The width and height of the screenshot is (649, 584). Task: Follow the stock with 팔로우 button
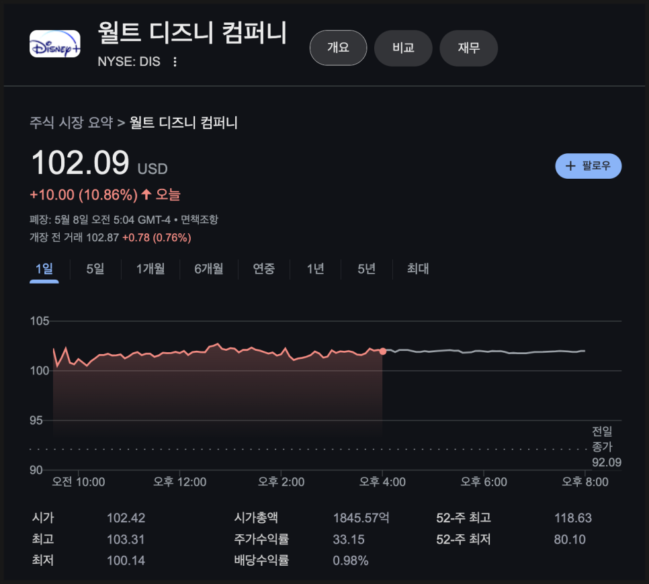[588, 166]
